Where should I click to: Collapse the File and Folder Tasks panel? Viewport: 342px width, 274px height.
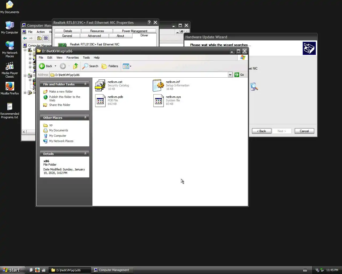pyautogui.click(x=85, y=84)
